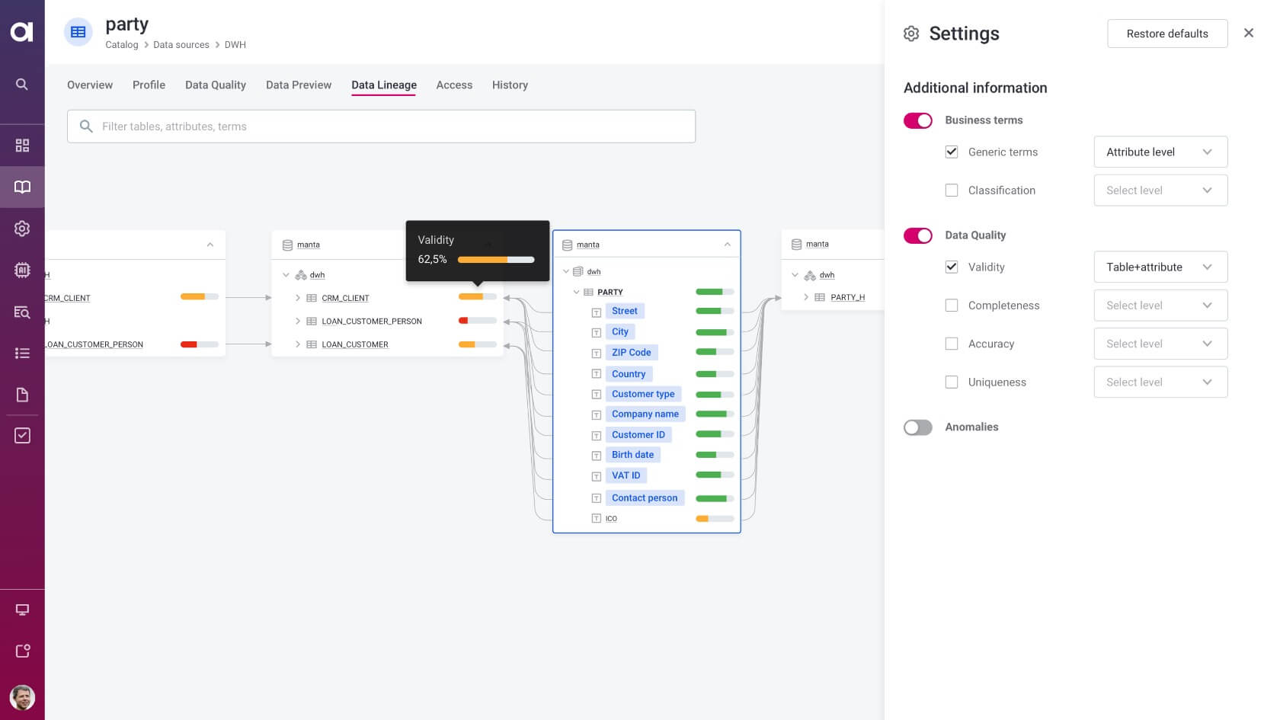The height and width of the screenshot is (720, 1280).
Task: Open the Attribute level dropdown for Generic terms
Action: (1160, 152)
